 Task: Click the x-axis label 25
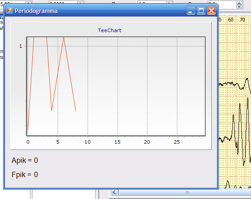coord(177,142)
